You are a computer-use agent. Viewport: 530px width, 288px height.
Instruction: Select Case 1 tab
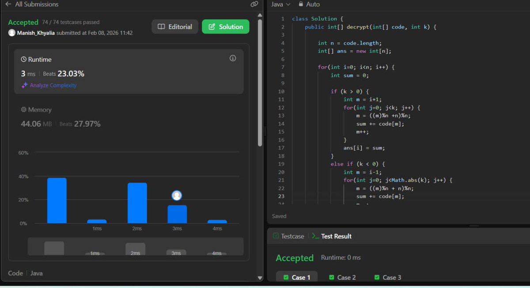coord(297,277)
